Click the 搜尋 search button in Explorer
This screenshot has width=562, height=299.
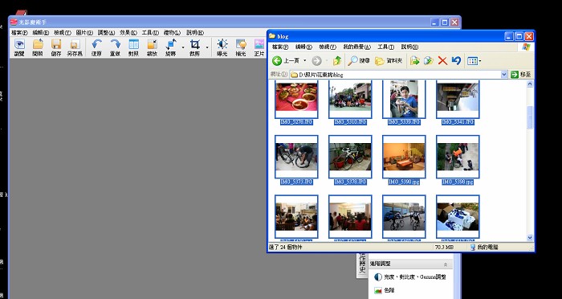point(359,61)
